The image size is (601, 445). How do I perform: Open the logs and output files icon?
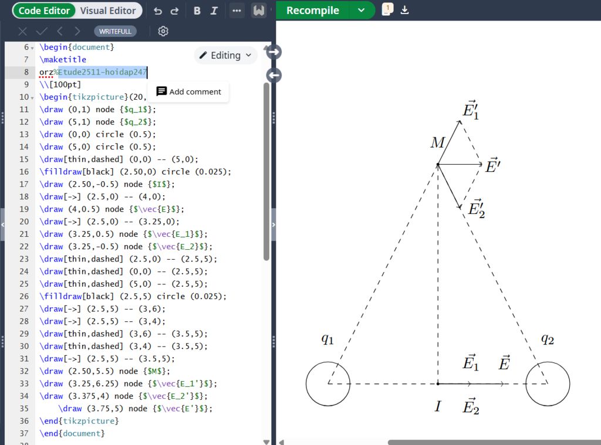point(387,10)
